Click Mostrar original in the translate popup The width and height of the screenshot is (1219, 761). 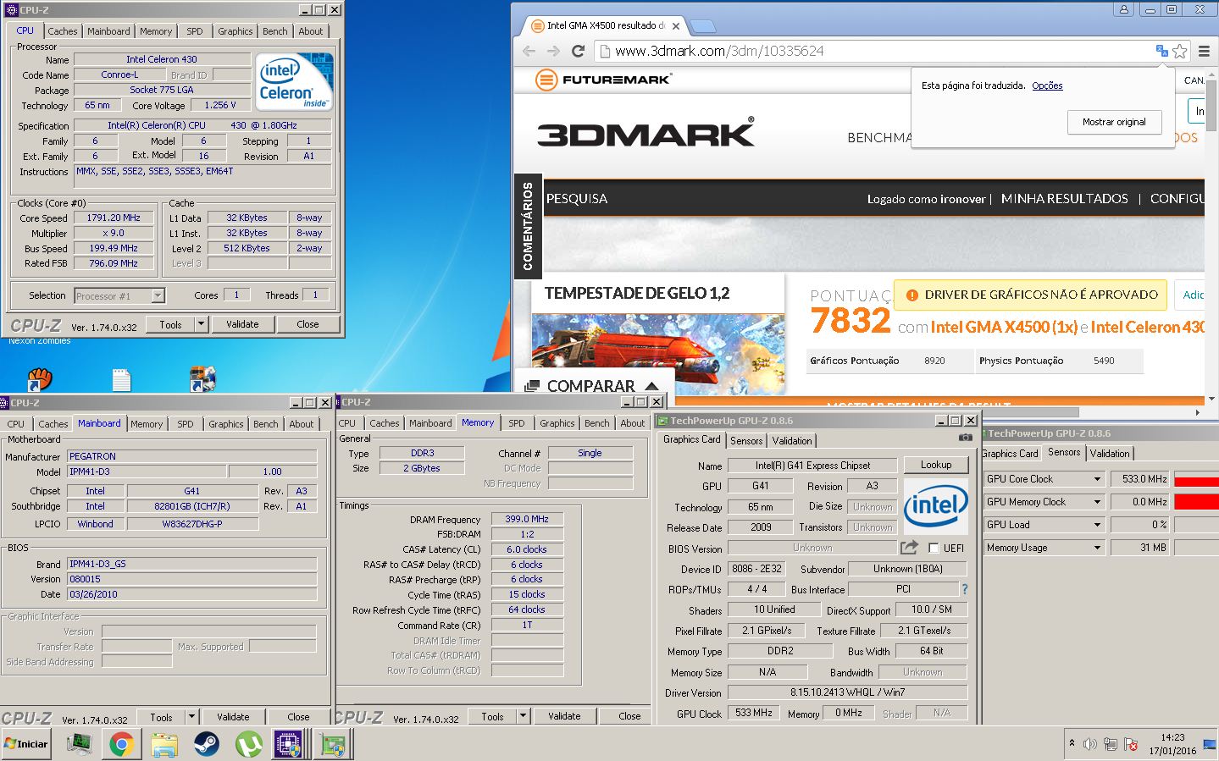click(1114, 122)
